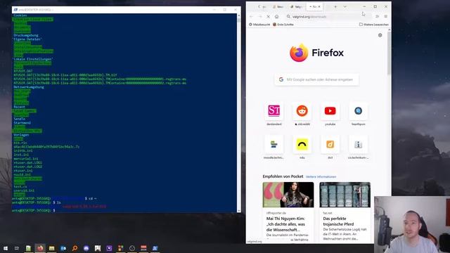Select 'Recent' in terminal listing
The image size is (450, 253).
point(19,107)
